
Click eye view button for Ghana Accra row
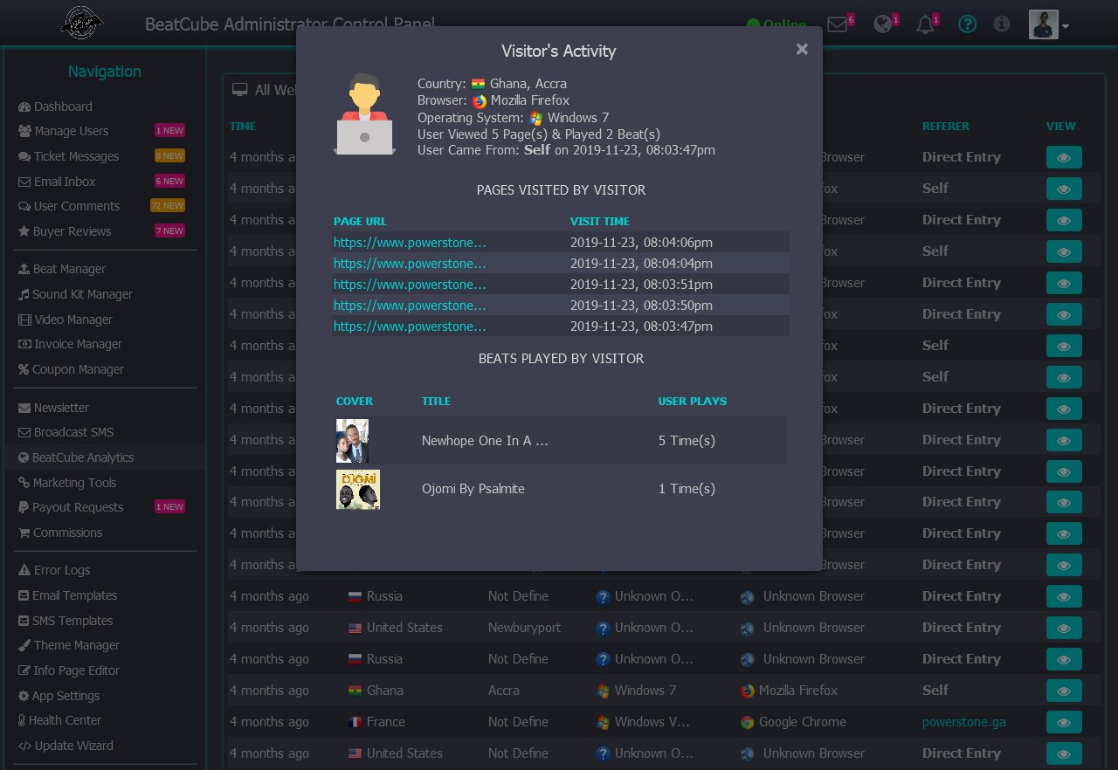pos(1064,691)
